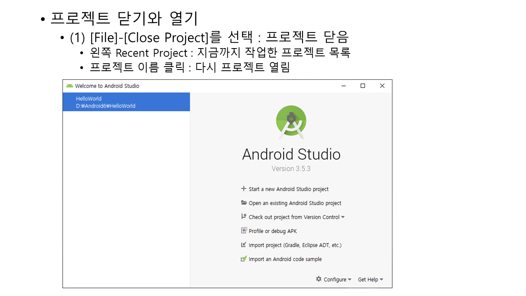Click the Android Studio logo
526x296 pixels.
pos(291,122)
